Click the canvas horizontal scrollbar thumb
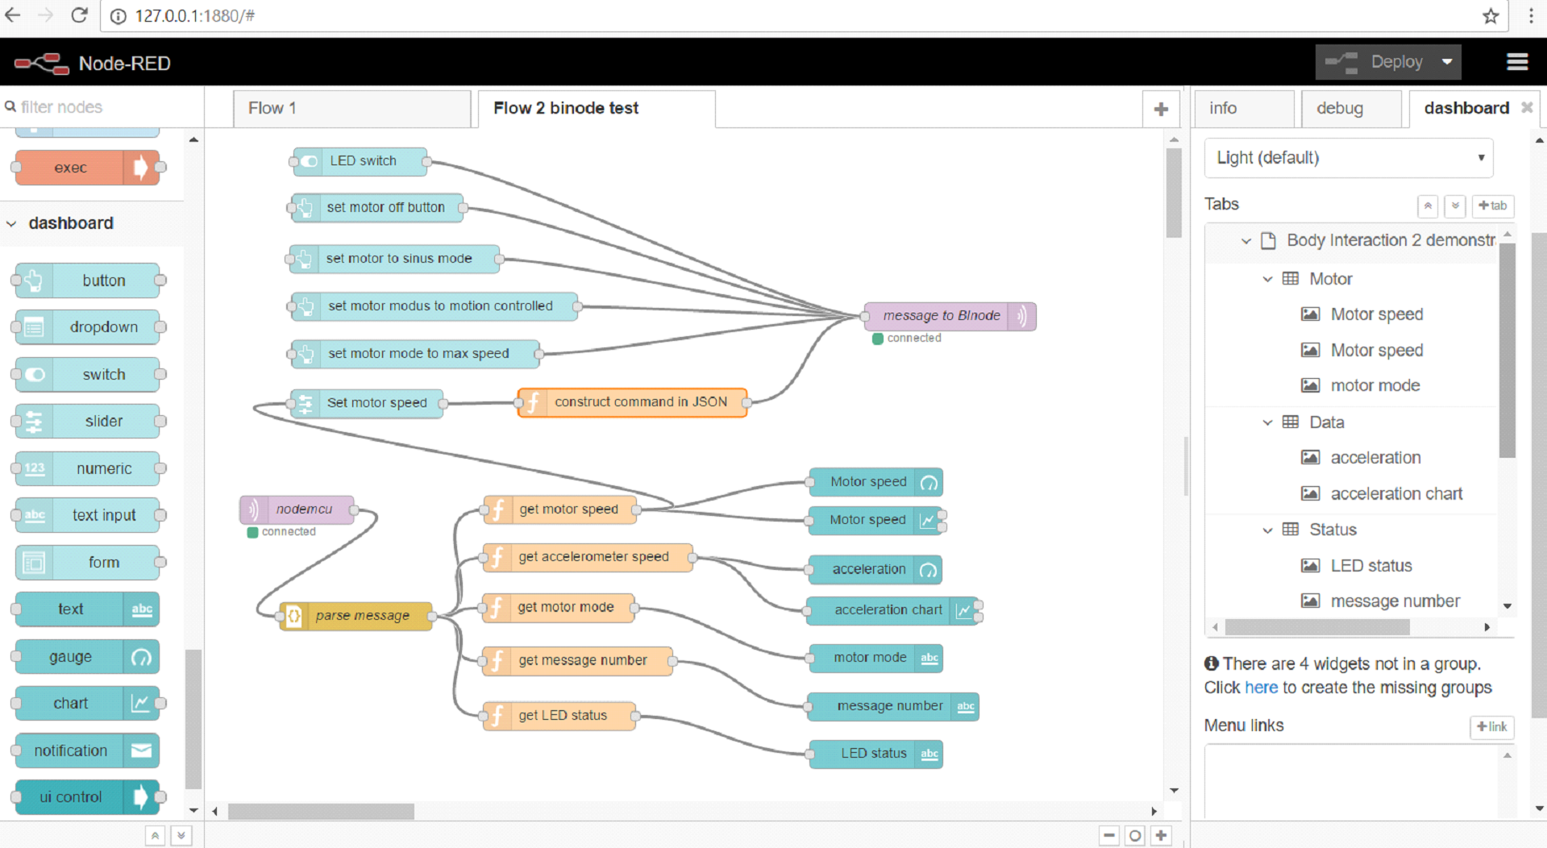 coord(321,811)
